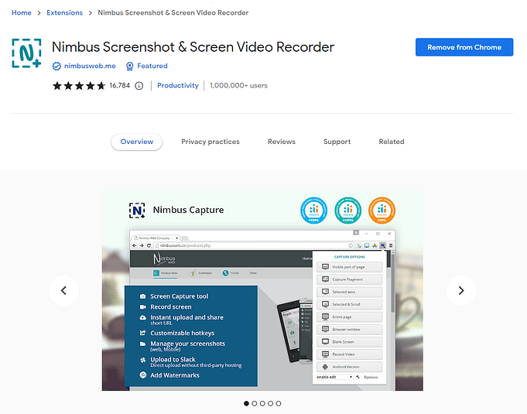Click Selected & Scroll option in the slide

(350, 304)
